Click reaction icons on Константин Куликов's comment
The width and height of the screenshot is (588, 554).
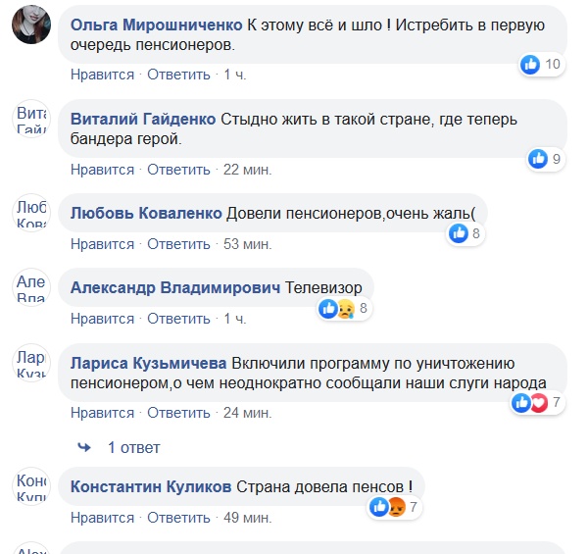(388, 507)
